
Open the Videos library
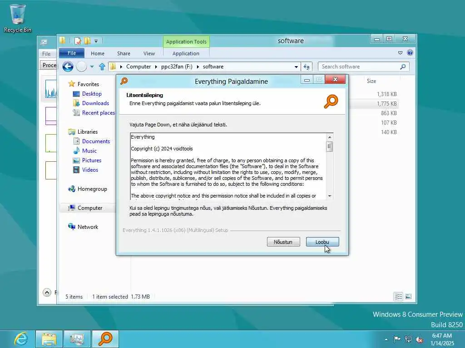(90, 170)
